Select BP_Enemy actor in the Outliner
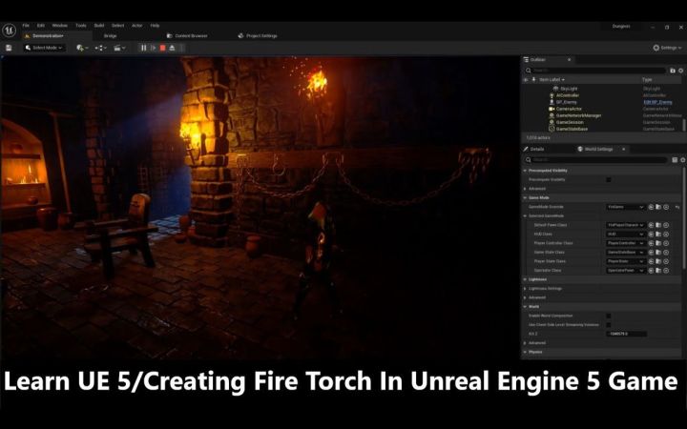This screenshot has height=429, width=687. pyautogui.click(x=566, y=102)
